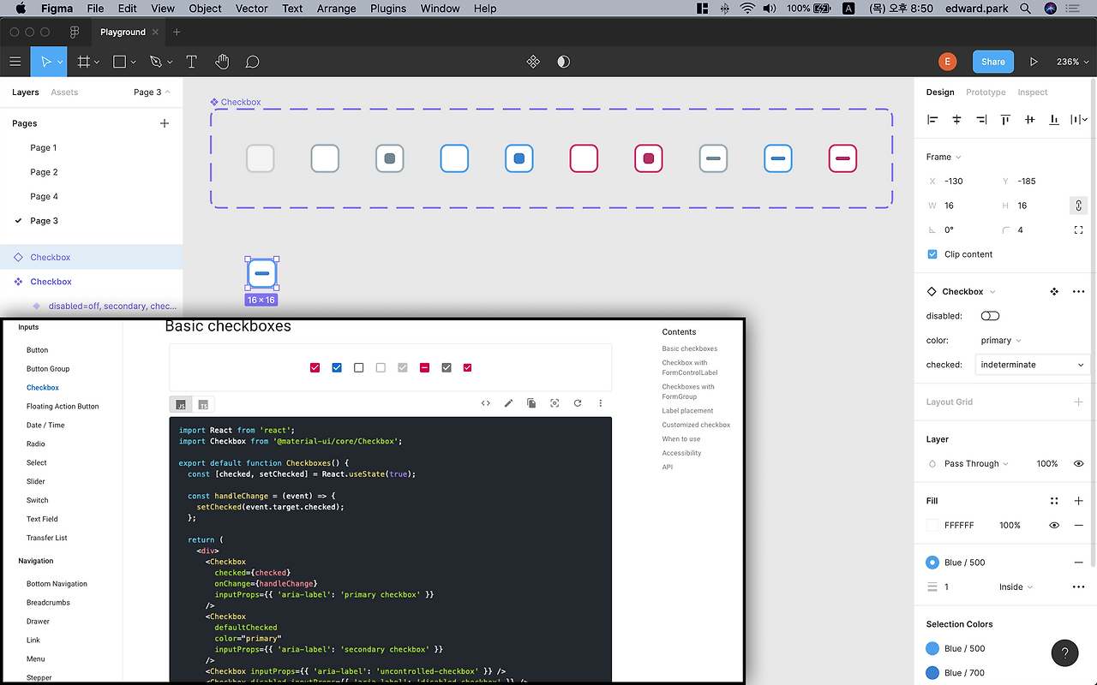Open the checked indeterminate dropdown
This screenshot has width=1097, height=685.
[1032, 365]
